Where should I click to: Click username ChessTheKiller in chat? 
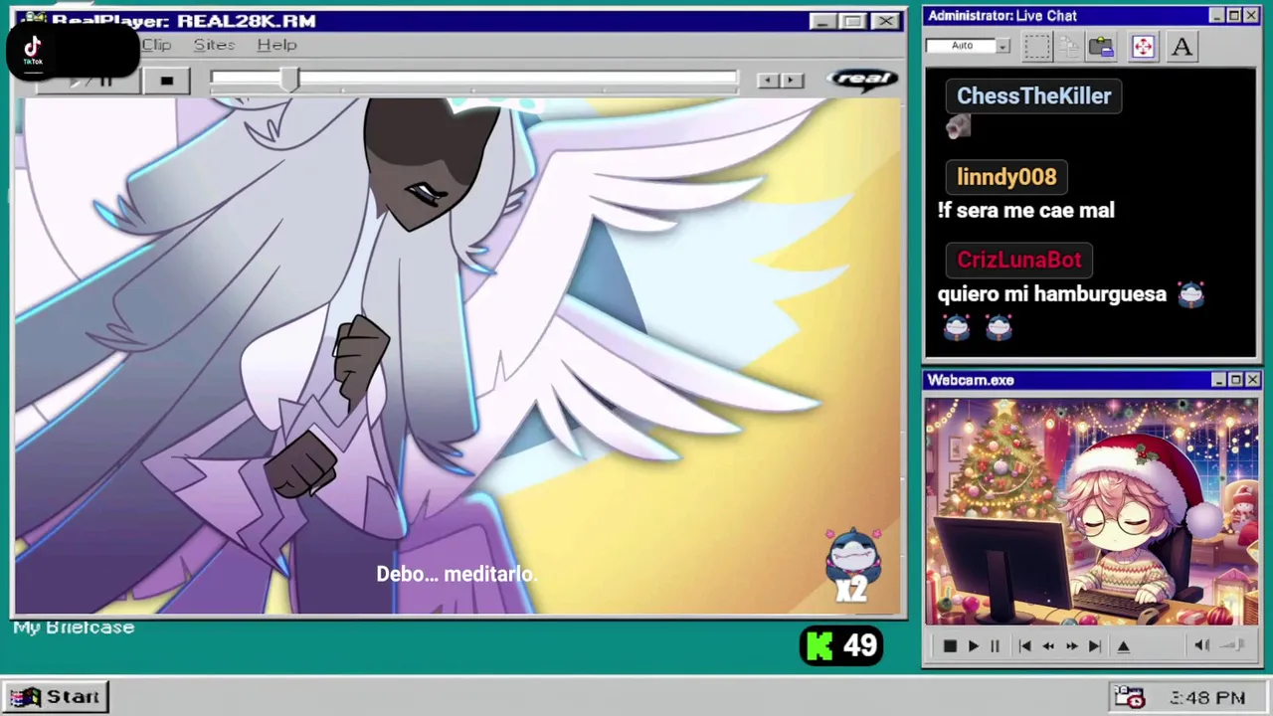click(1034, 96)
